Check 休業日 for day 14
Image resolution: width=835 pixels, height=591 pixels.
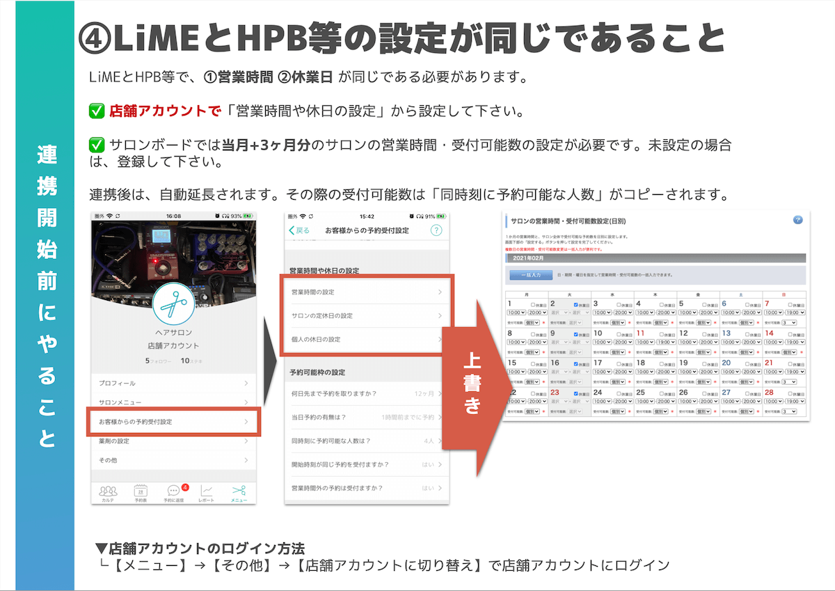tap(790, 334)
